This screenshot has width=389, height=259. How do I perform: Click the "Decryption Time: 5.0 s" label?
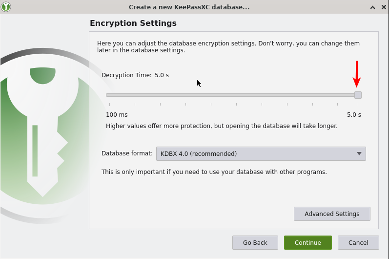click(x=135, y=75)
